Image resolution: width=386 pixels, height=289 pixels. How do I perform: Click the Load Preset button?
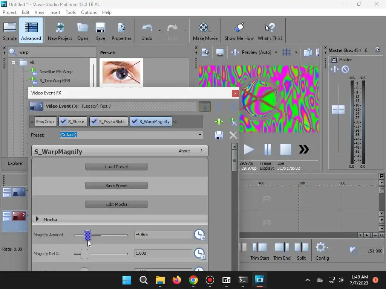click(x=116, y=167)
